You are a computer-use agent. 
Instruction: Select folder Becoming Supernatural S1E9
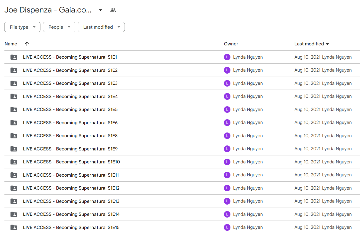tap(70, 149)
